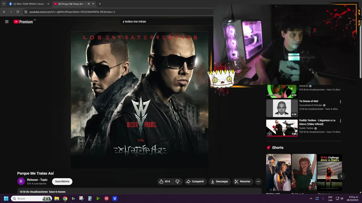Open the tab search dropdown arrow
Screen dimensions: 362x203
pos(4,4)
